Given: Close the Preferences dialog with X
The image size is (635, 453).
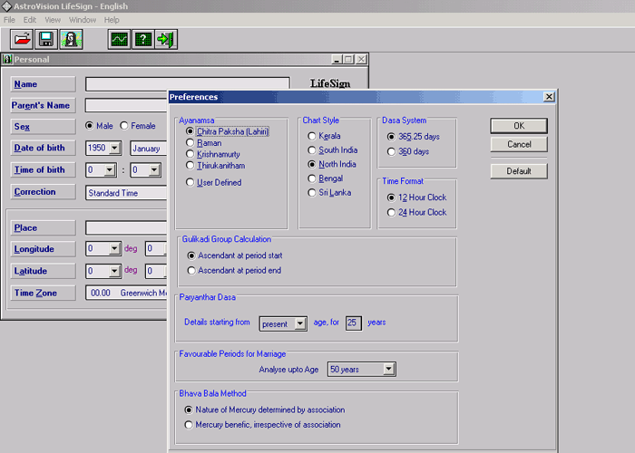Looking at the screenshot, I should [549, 97].
